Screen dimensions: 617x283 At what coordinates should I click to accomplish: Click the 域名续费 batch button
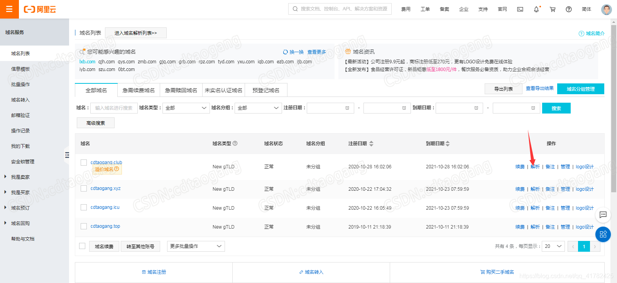[x=104, y=246]
